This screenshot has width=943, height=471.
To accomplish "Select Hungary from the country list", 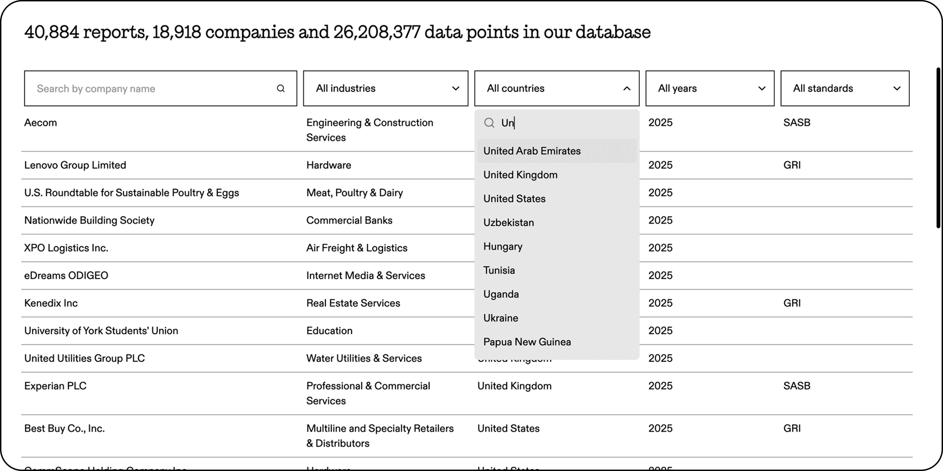I will pos(557,247).
